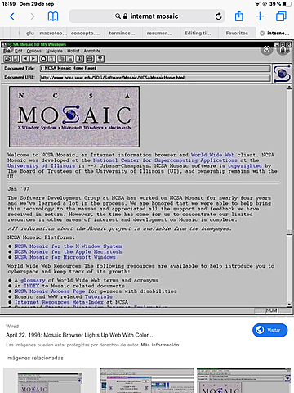The height and width of the screenshot is (393, 294).
Task: Click Hotlist menu in Mosaic image
Action: (73, 51)
